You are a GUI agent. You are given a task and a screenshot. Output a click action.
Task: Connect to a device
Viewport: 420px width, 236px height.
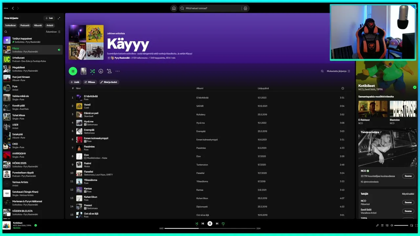pos(387,226)
